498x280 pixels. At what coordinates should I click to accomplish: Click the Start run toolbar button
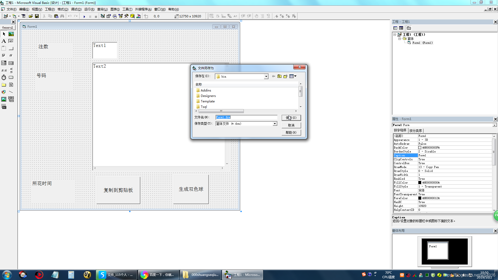point(84,16)
